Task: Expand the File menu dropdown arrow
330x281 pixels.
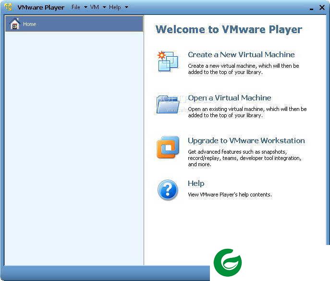Action: click(x=86, y=7)
